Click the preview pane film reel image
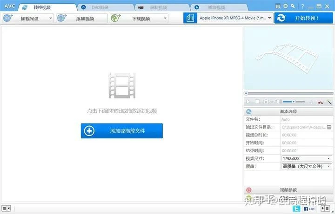Screen dimensions: 335x214 (288, 58)
